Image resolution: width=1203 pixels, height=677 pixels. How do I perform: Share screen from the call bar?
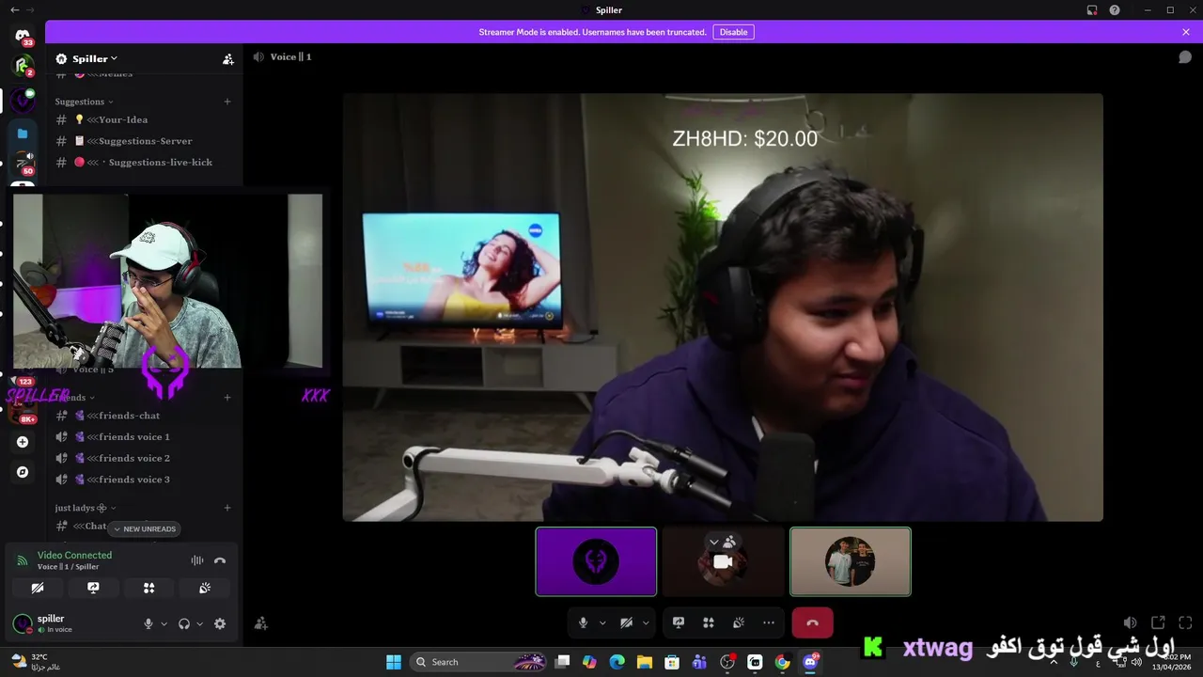[679, 622]
